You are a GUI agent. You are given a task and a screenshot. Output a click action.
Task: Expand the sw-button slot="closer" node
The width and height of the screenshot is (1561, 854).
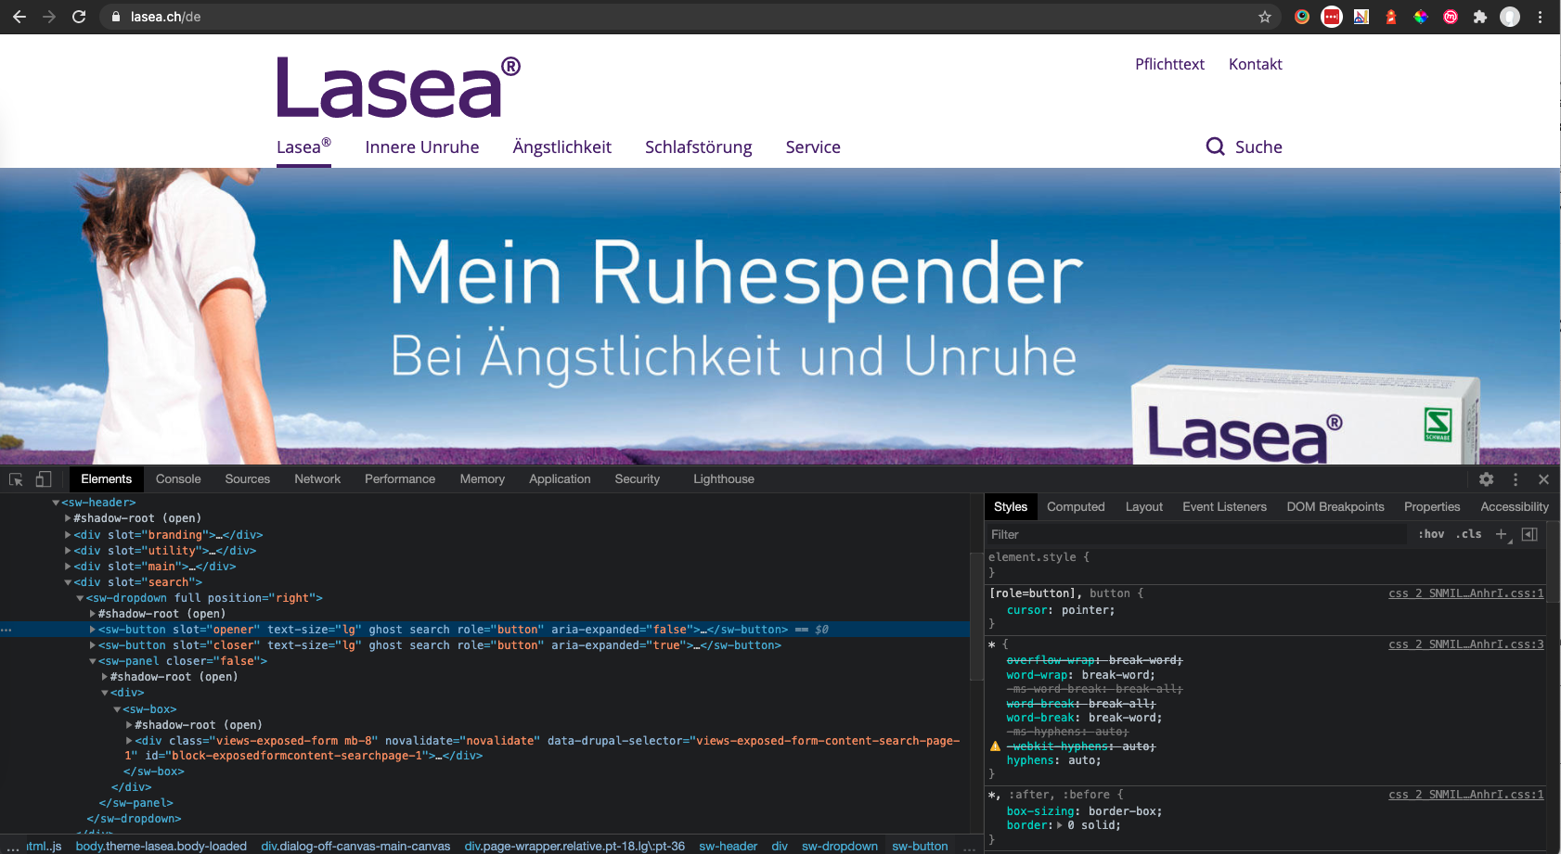92,645
